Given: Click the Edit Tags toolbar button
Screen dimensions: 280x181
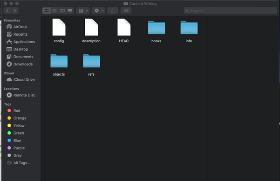Looking at the screenshot, I should tap(126, 11).
